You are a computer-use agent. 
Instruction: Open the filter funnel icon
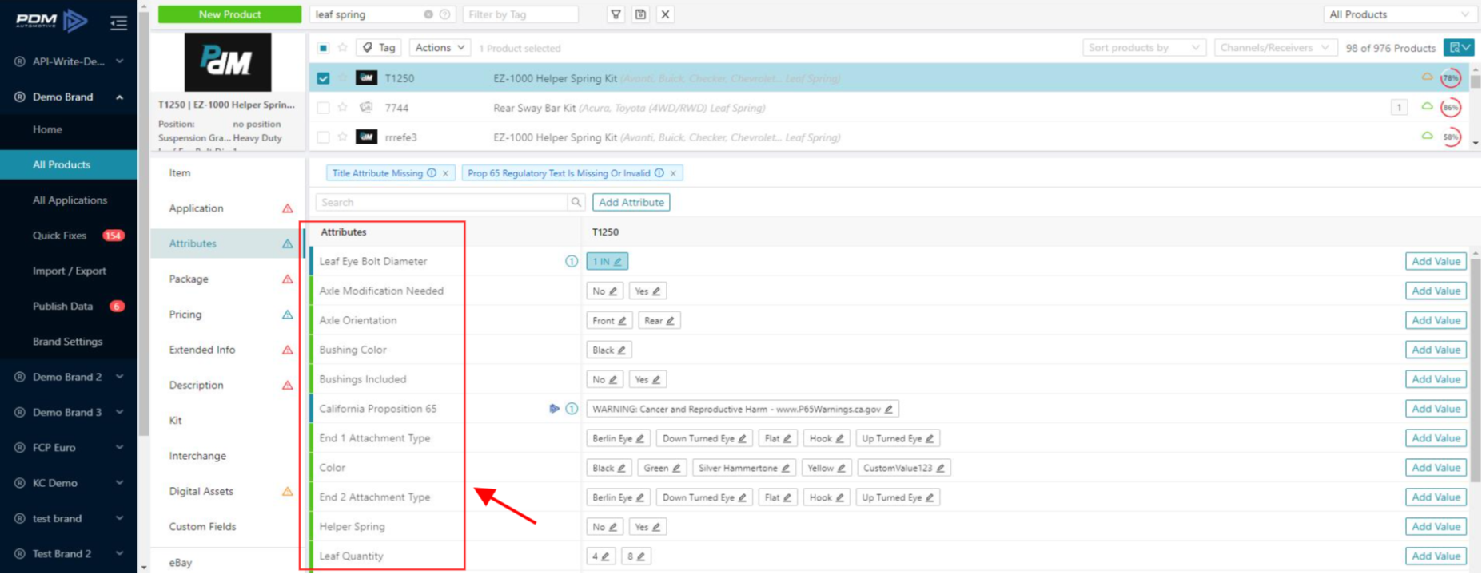click(x=616, y=14)
